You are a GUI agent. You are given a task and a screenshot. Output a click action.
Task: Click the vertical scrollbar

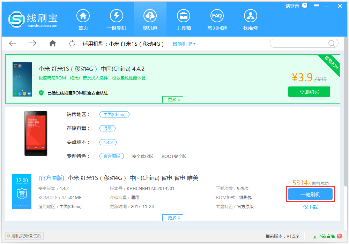coord(346,111)
